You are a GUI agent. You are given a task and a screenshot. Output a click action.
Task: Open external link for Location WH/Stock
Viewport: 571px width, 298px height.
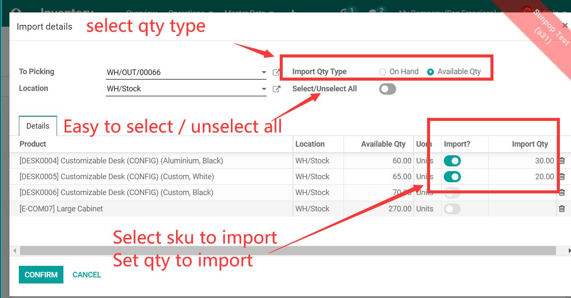tap(276, 89)
